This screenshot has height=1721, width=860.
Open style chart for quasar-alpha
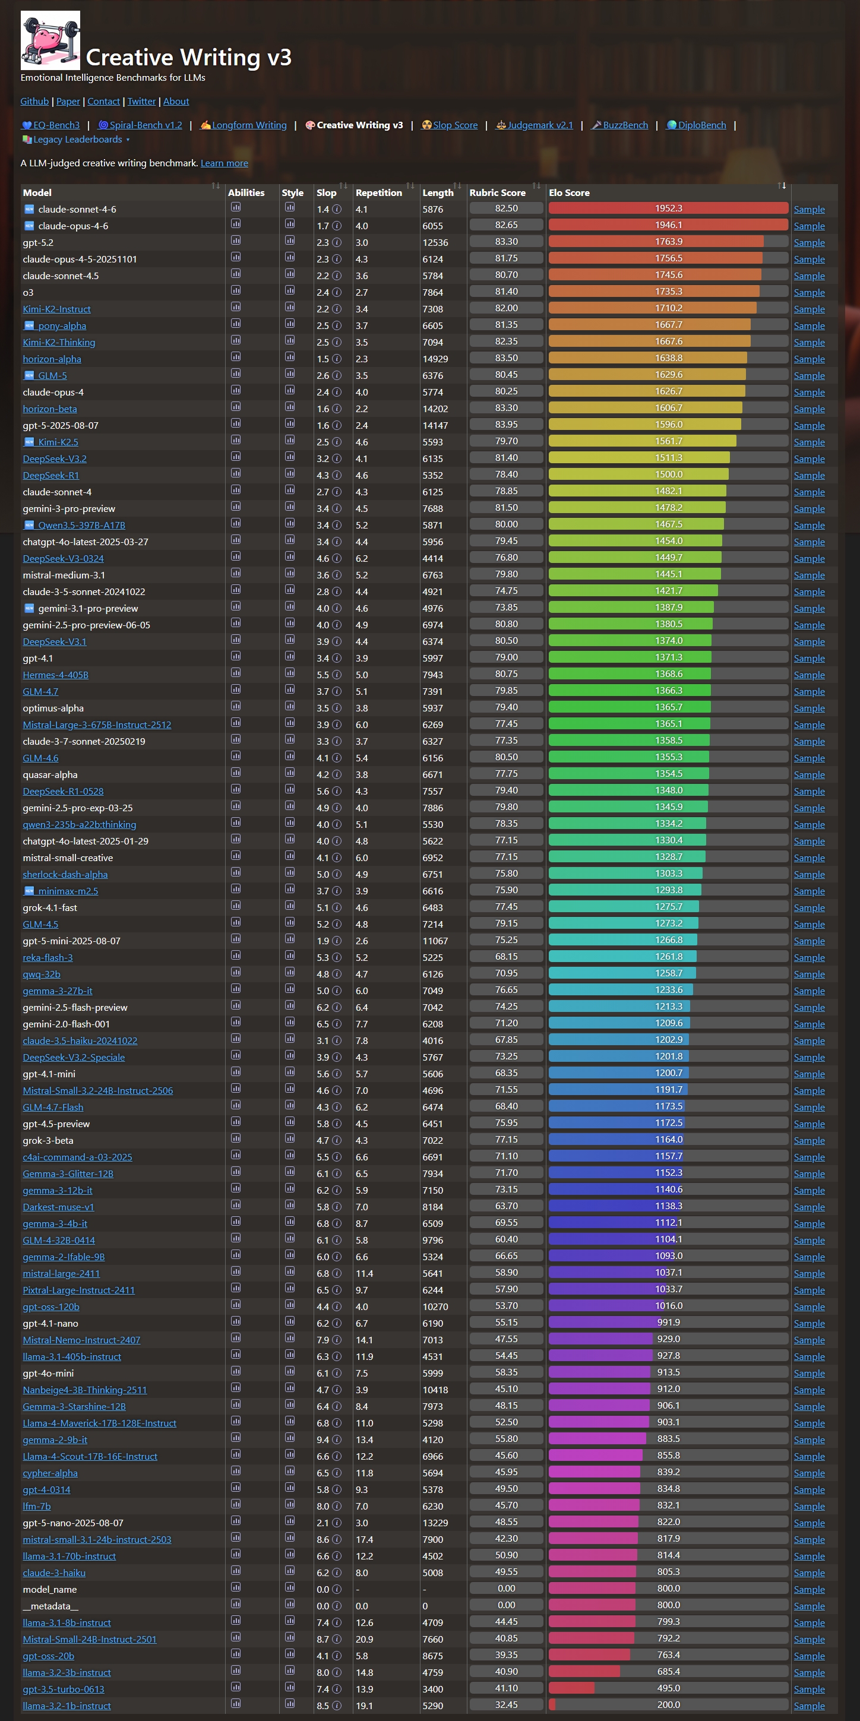click(290, 773)
